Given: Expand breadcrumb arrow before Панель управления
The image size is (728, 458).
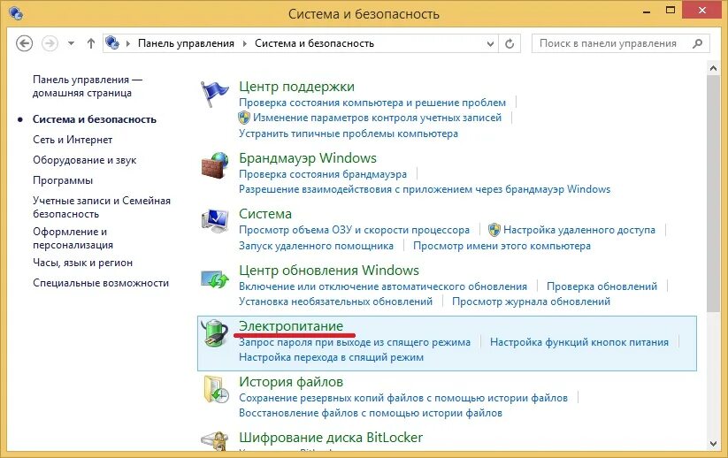Looking at the screenshot, I should [128, 43].
